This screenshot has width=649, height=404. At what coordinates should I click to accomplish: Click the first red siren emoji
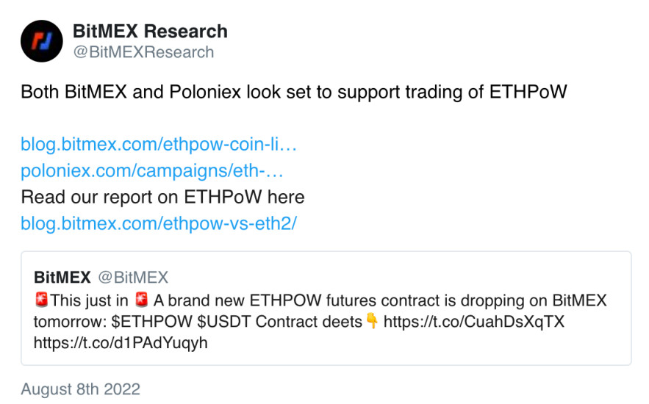[x=41, y=301]
